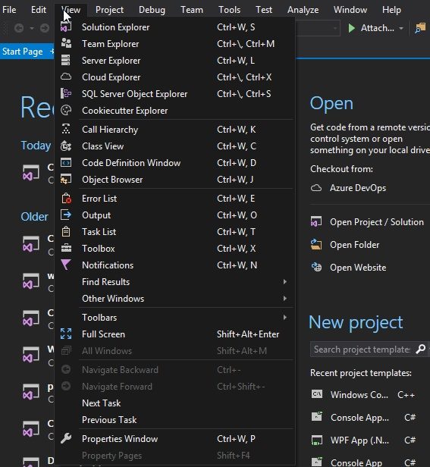Select Previous Task menu entry
This screenshot has height=467, width=430.
click(175, 420)
